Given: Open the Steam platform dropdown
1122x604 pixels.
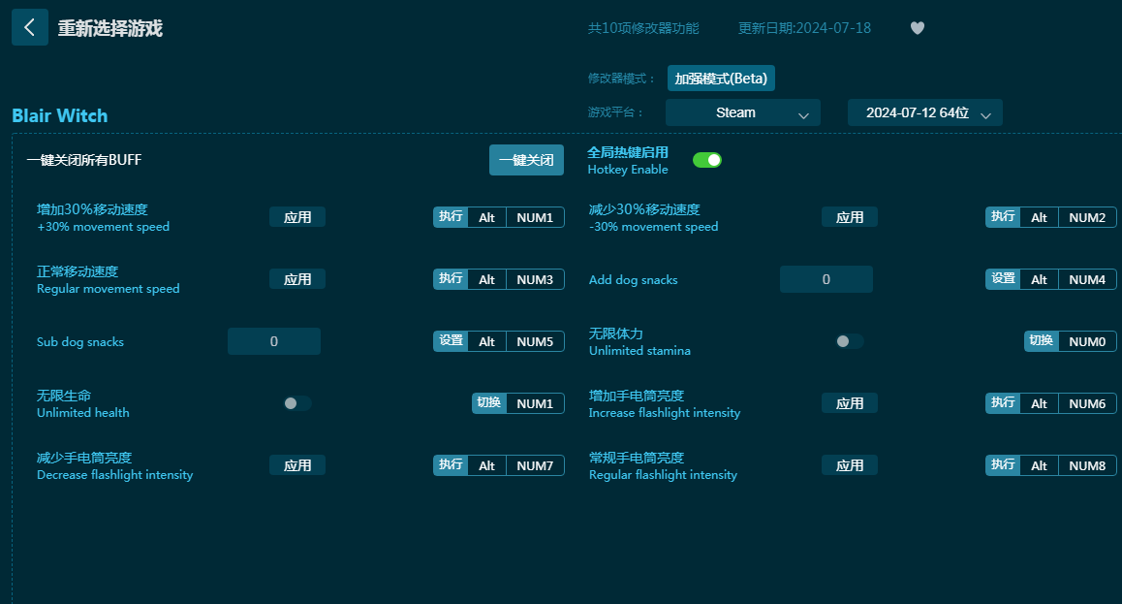Looking at the screenshot, I should click(x=743, y=112).
